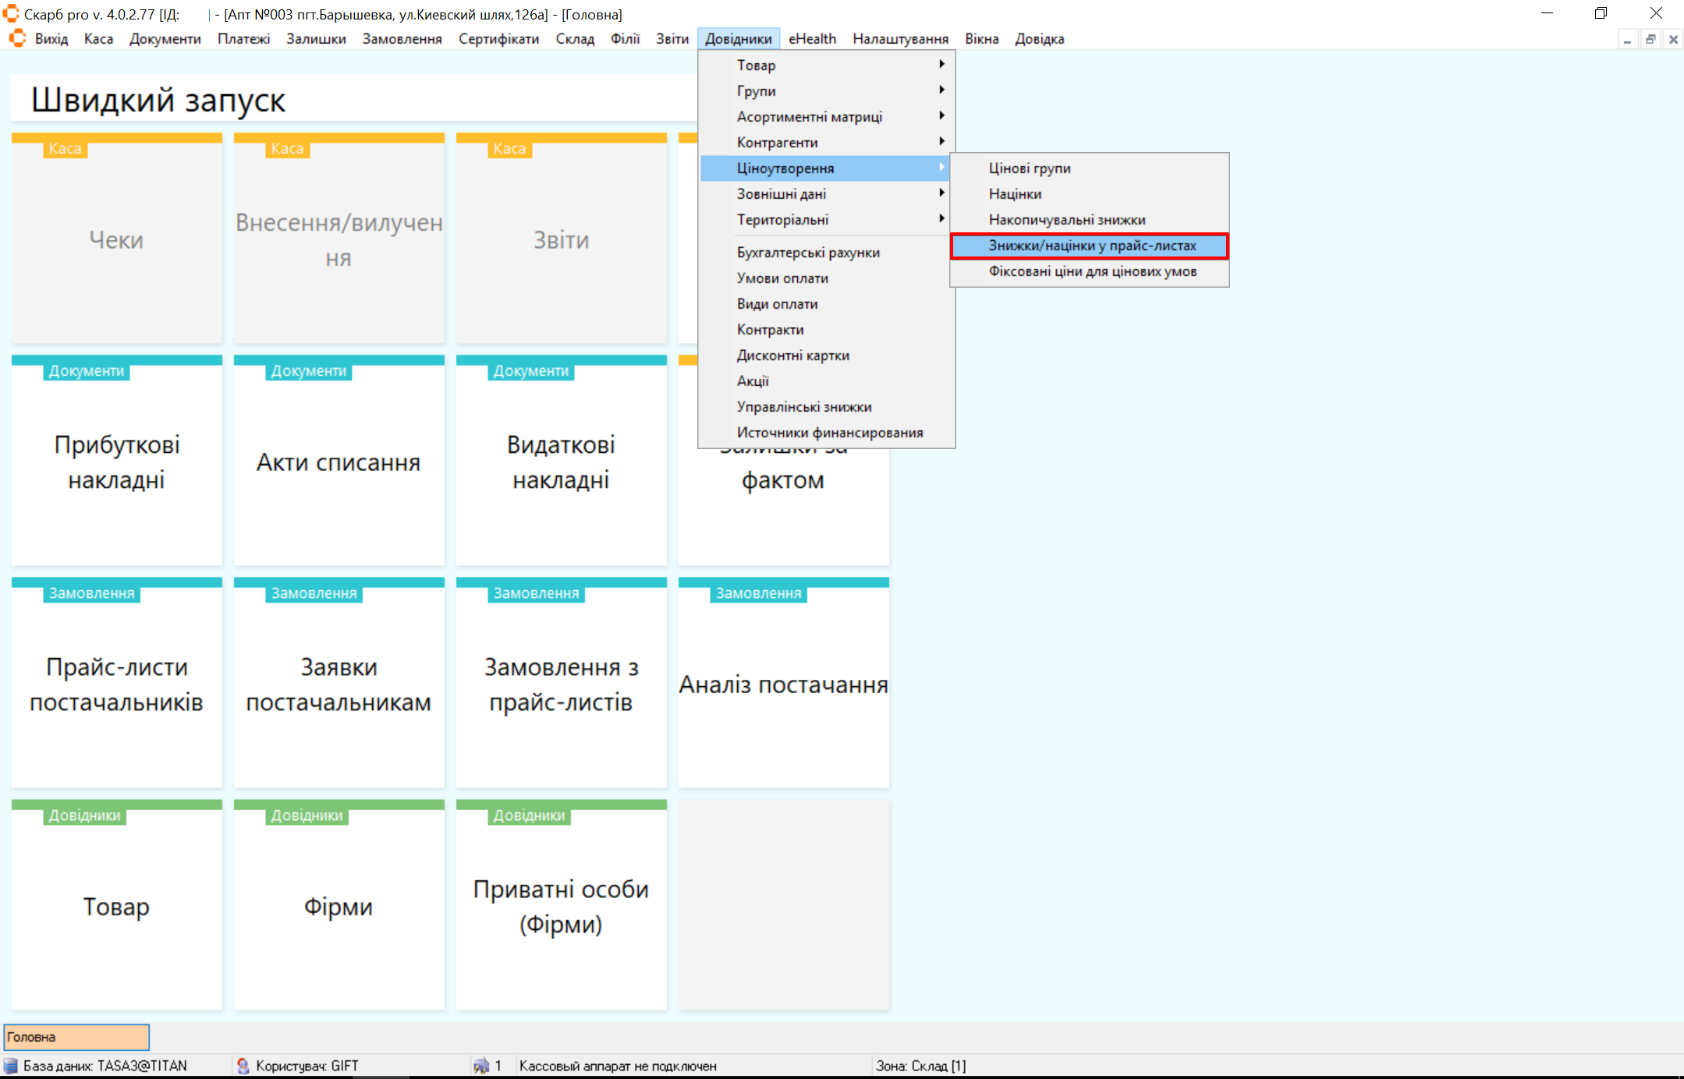This screenshot has height=1079, width=1684.
Task: Click the database icon in status bar
Action: [11, 1066]
